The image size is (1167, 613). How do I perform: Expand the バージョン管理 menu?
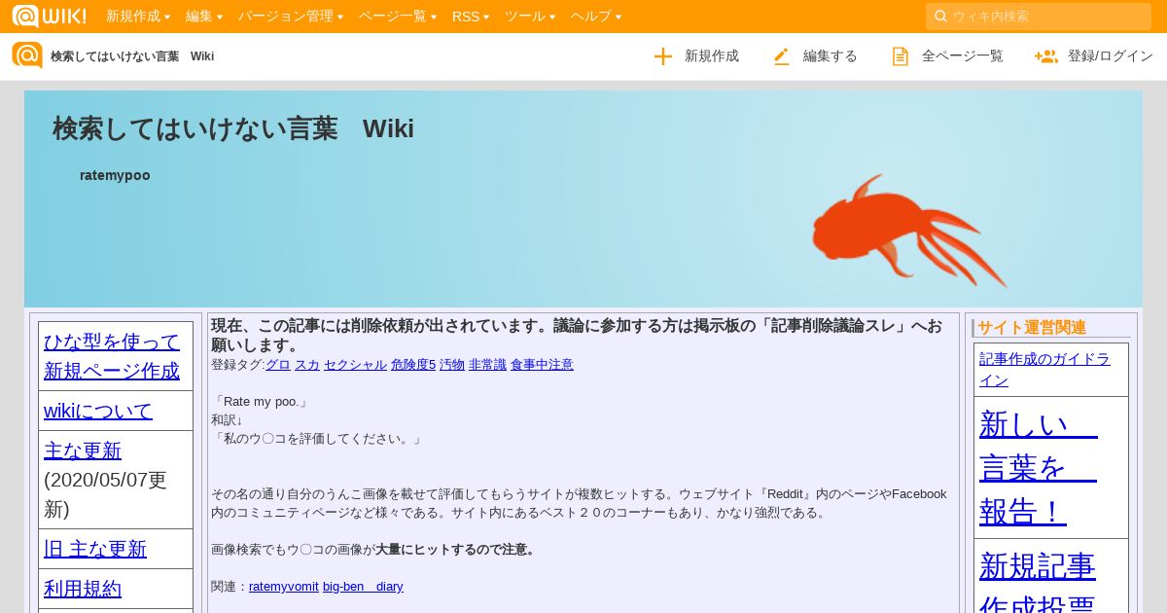[291, 16]
